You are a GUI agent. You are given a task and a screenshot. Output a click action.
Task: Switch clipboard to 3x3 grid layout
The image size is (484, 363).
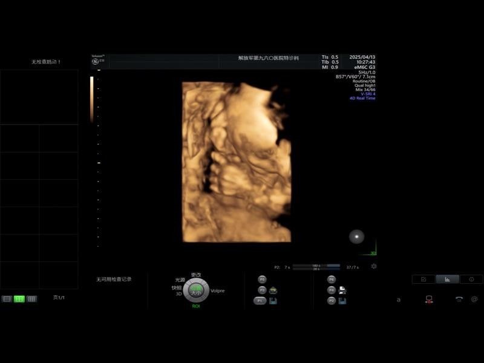click(31, 299)
